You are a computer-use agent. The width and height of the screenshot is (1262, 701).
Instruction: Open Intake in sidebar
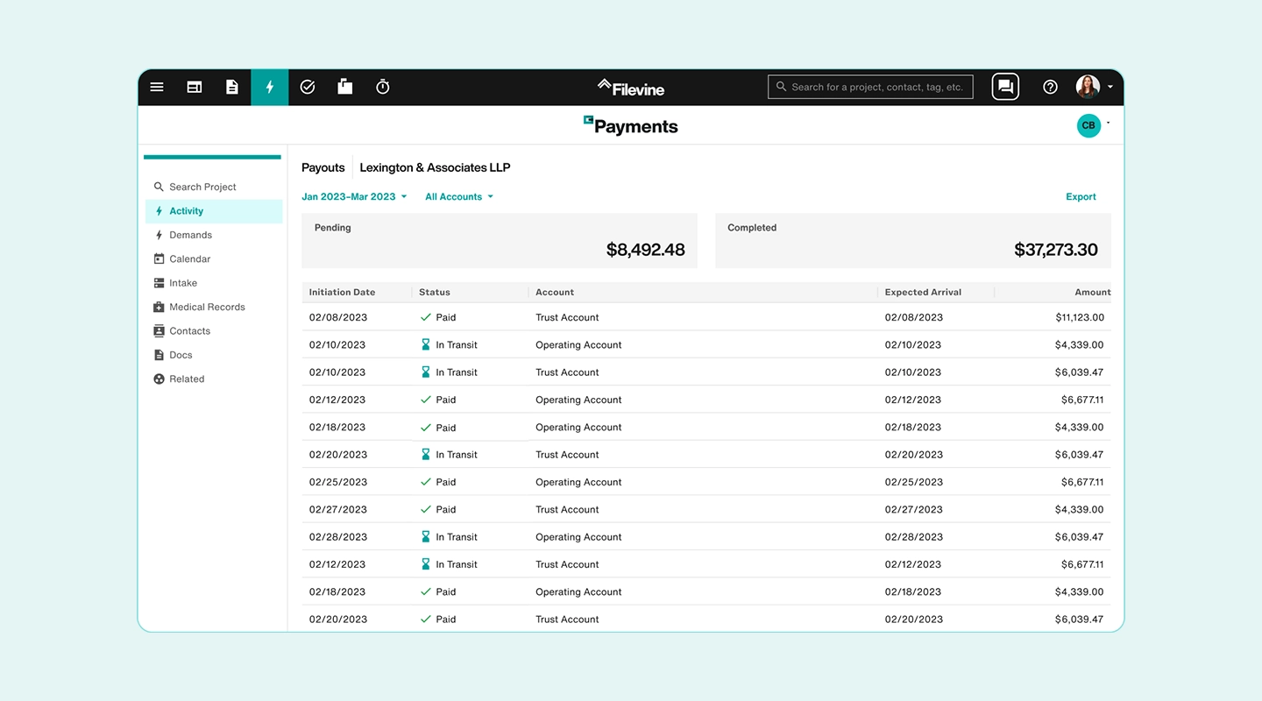pos(214,283)
